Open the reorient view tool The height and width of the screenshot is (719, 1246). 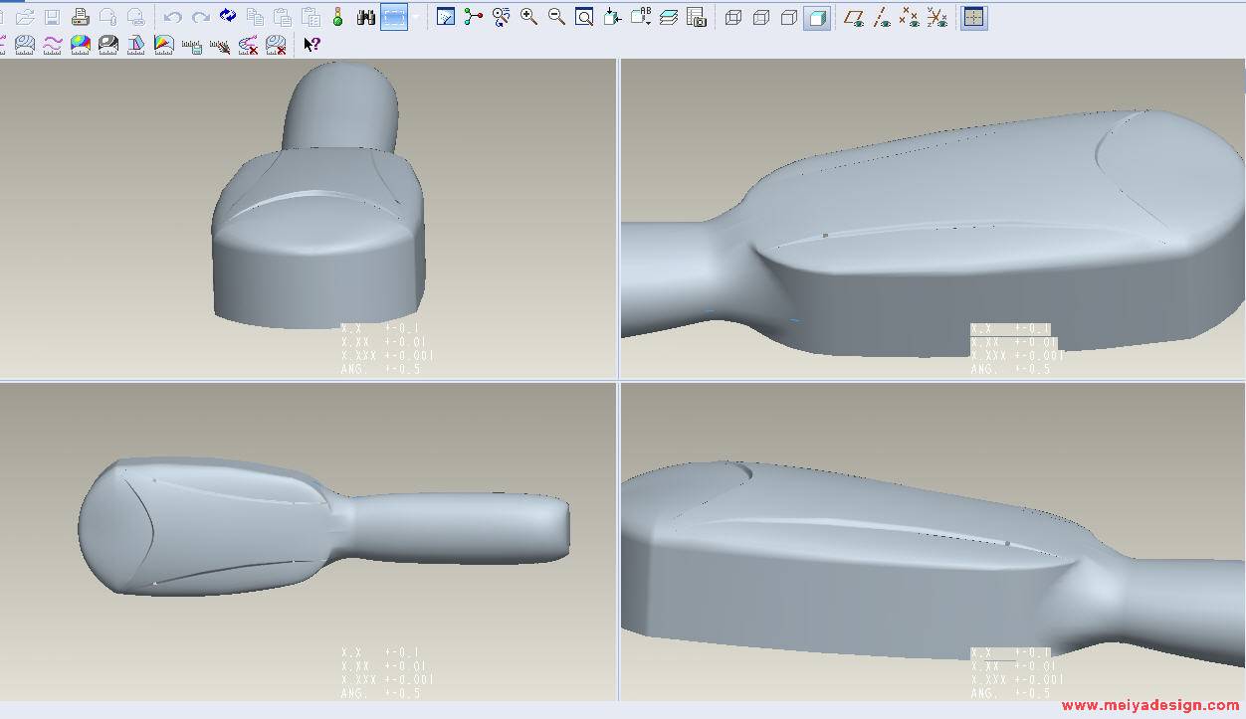[x=612, y=17]
